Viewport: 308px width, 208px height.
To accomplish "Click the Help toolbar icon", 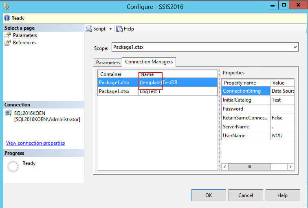I will [119, 29].
